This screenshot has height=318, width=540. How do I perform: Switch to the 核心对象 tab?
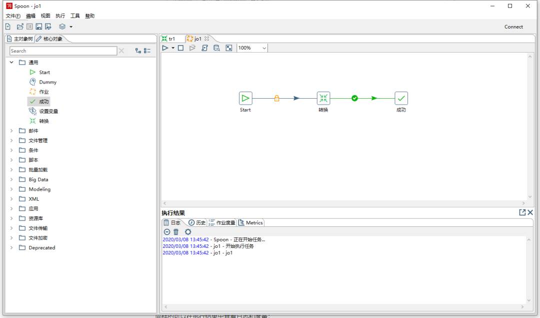click(49, 39)
